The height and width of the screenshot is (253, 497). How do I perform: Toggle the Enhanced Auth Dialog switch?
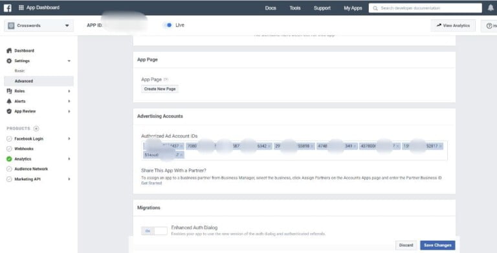tap(154, 231)
